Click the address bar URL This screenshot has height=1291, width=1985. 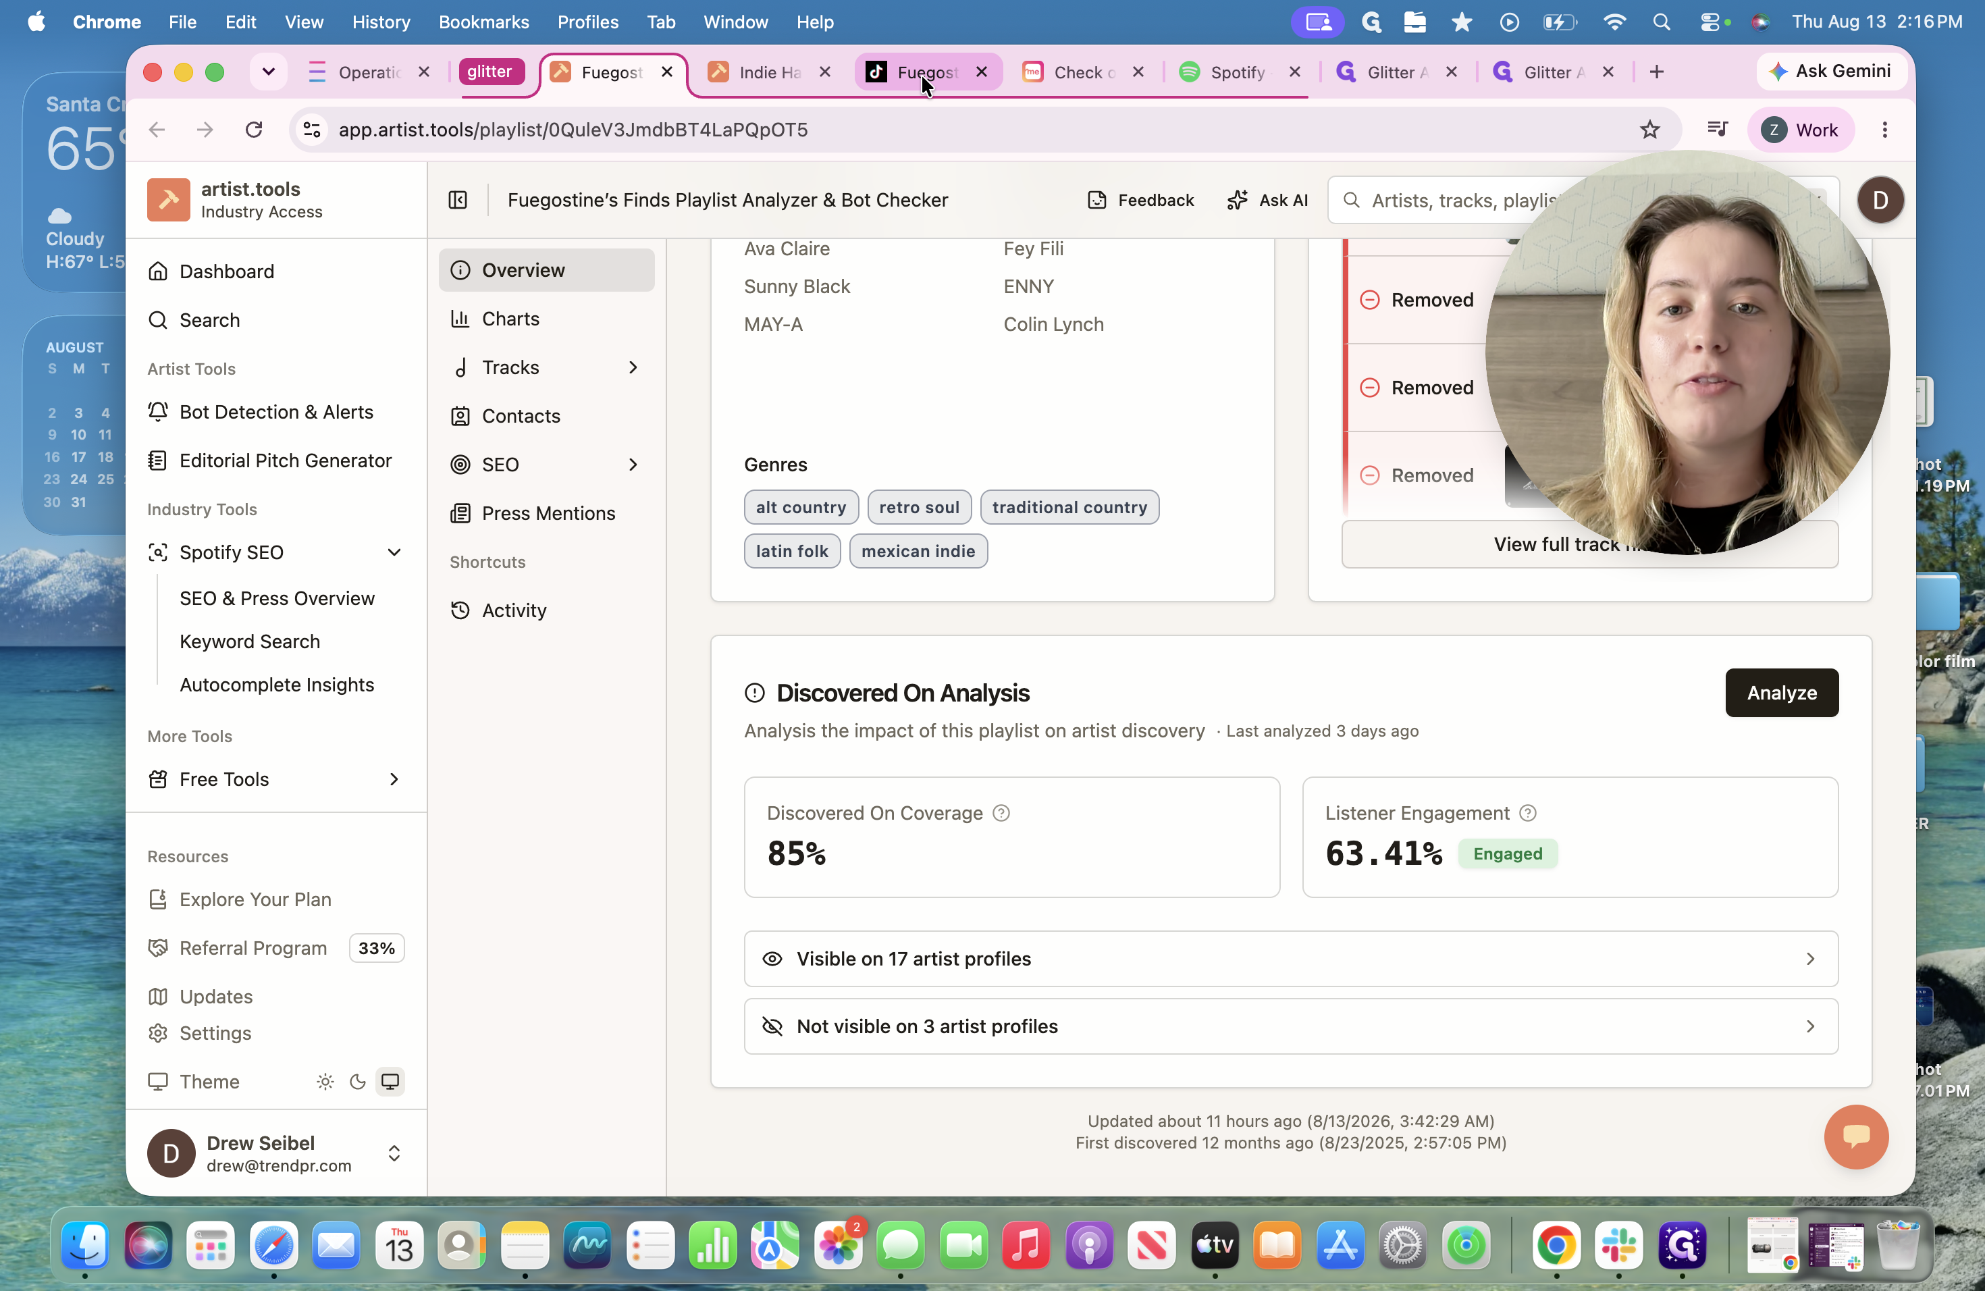[573, 129]
